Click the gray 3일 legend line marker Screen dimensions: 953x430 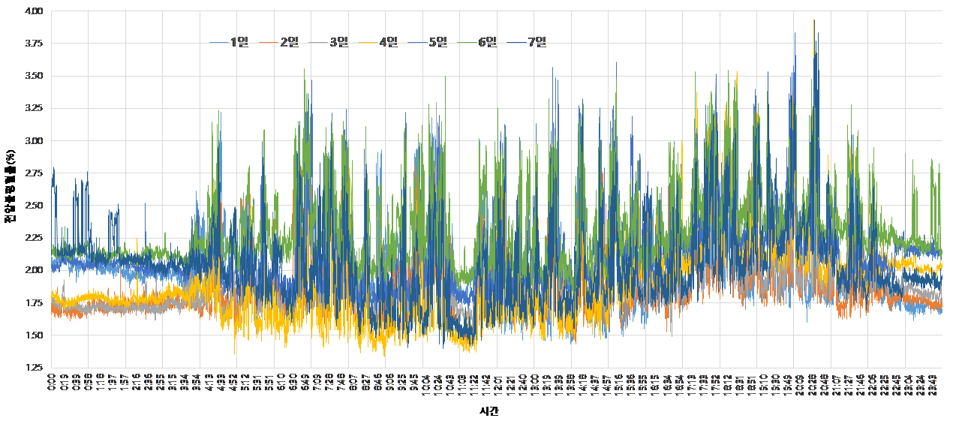pyautogui.click(x=318, y=43)
